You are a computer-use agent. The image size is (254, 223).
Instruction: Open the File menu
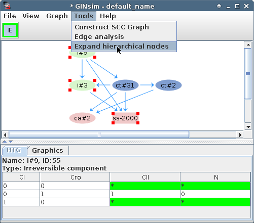pyautogui.click(x=10, y=16)
